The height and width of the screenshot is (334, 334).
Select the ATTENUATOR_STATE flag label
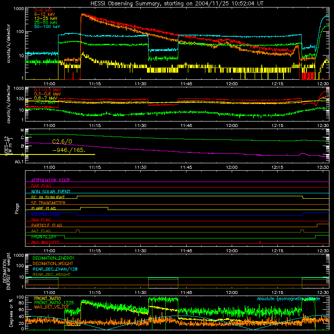[x=51, y=180]
